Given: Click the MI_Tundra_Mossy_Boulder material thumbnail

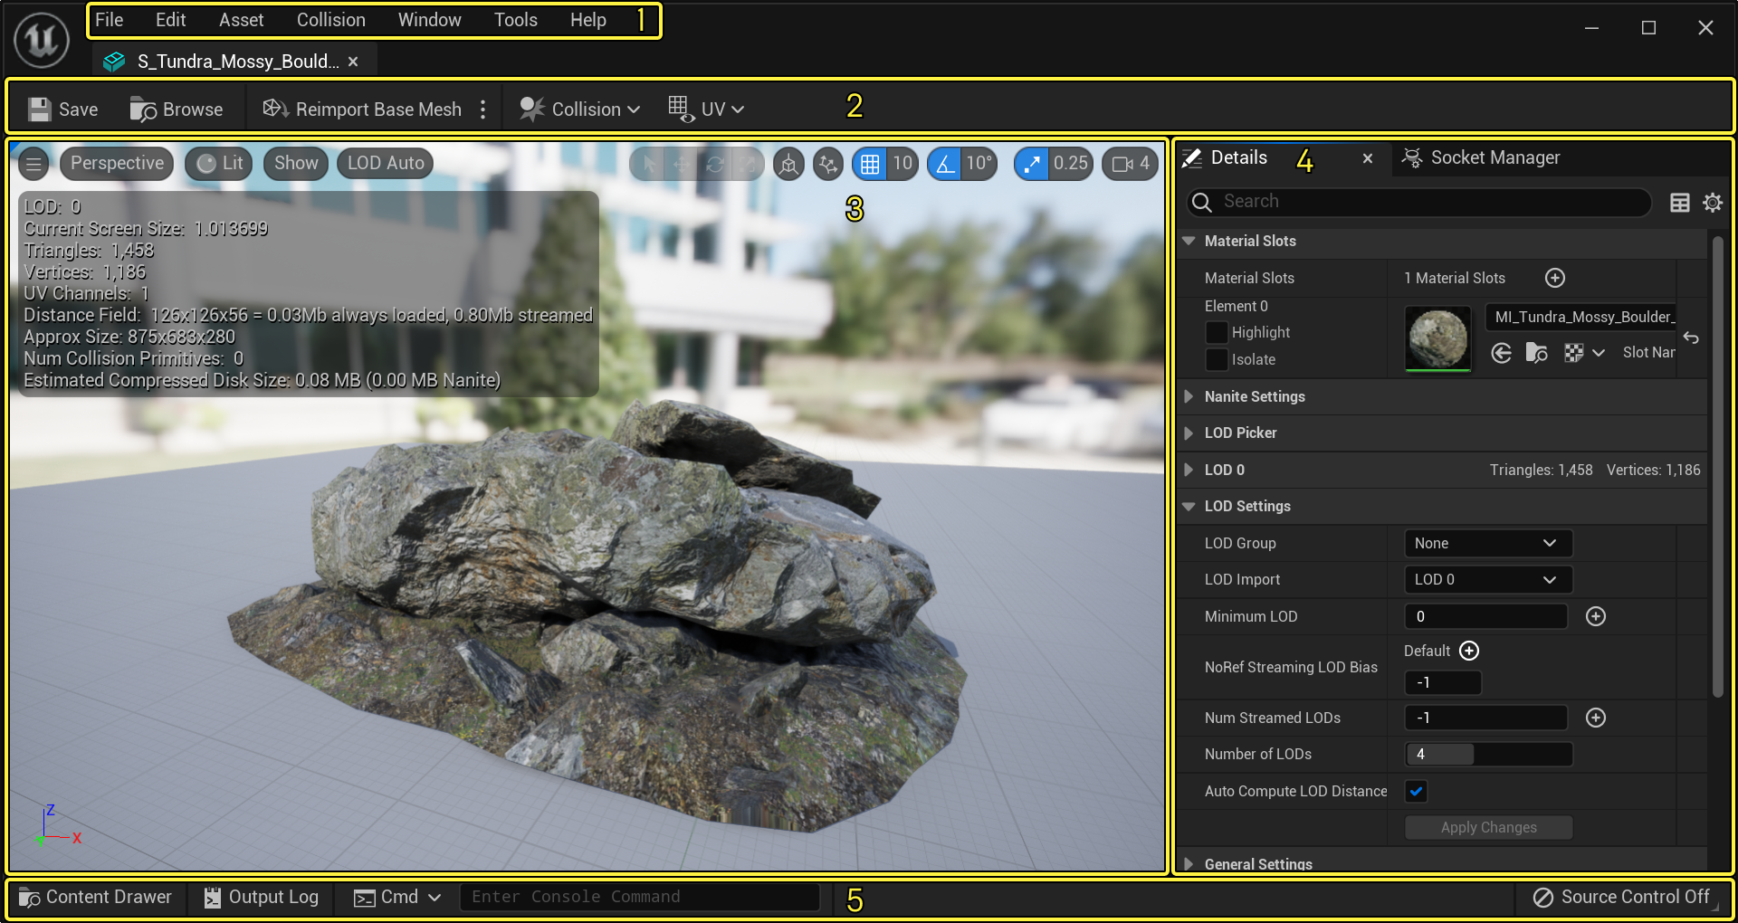Looking at the screenshot, I should click(x=1437, y=338).
